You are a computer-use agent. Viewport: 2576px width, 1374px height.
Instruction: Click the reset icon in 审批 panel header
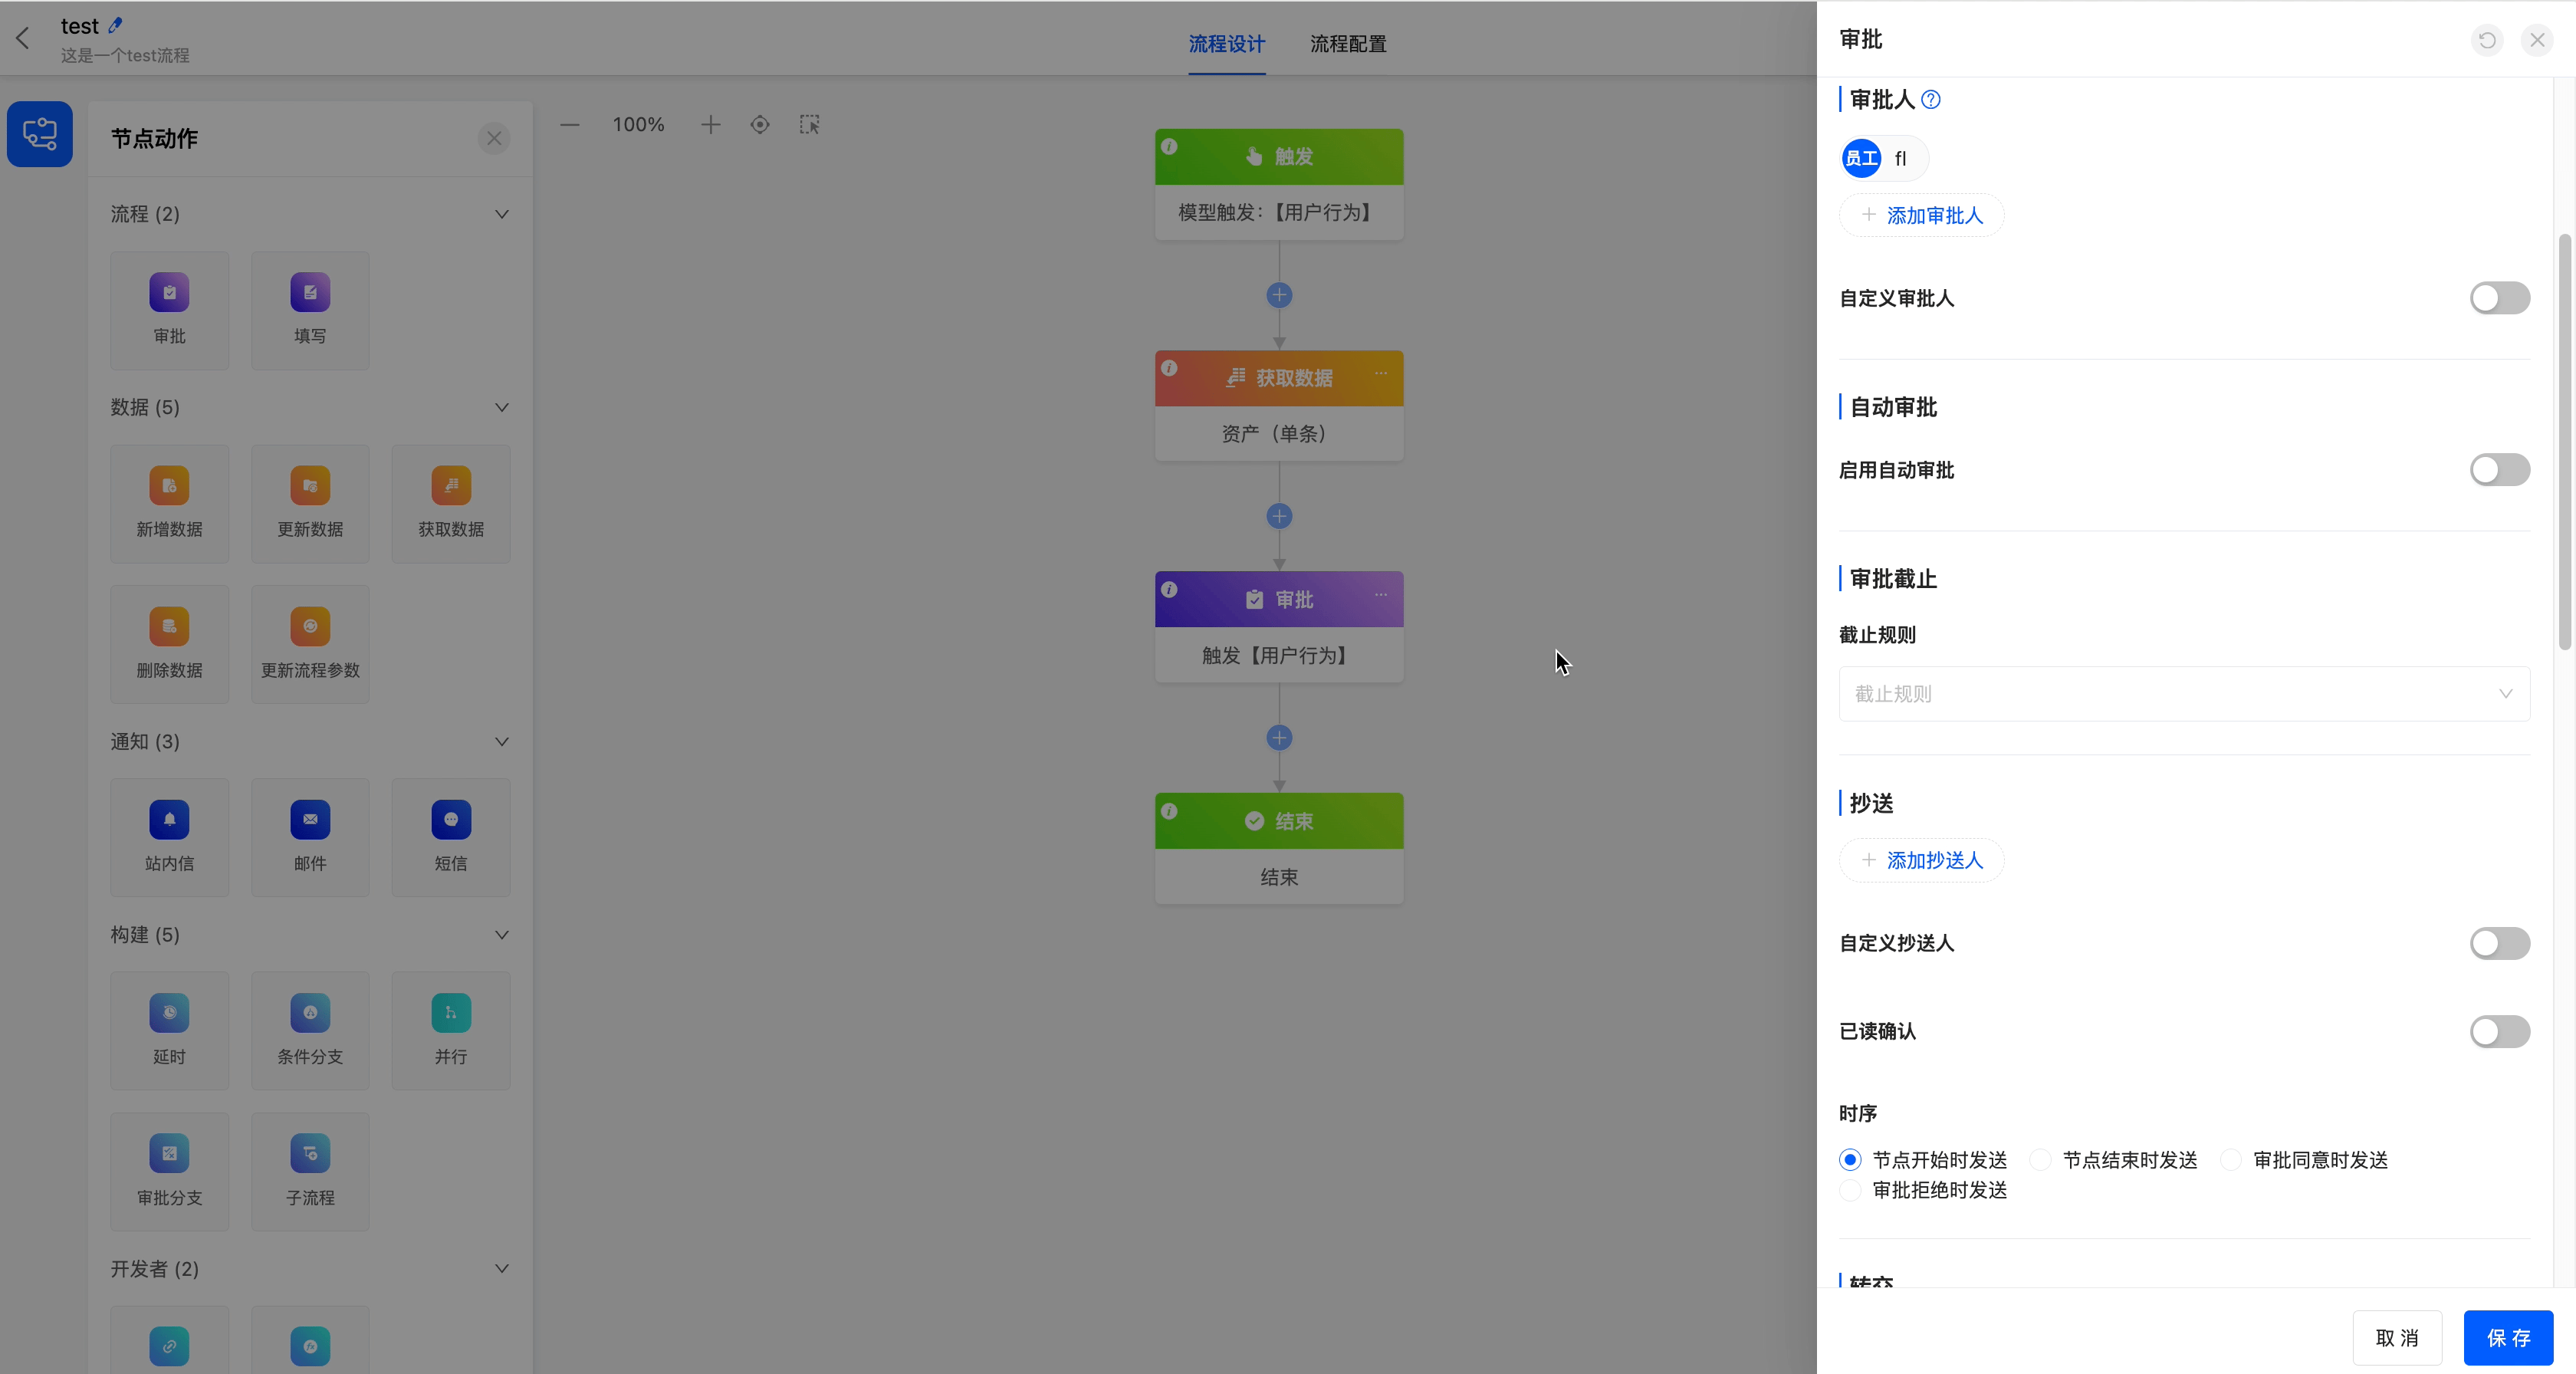tap(2487, 40)
